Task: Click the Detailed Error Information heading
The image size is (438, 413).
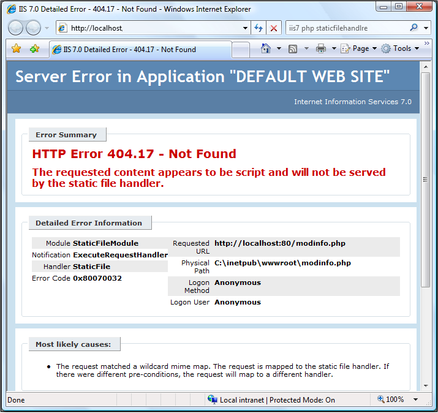Action: coord(89,223)
